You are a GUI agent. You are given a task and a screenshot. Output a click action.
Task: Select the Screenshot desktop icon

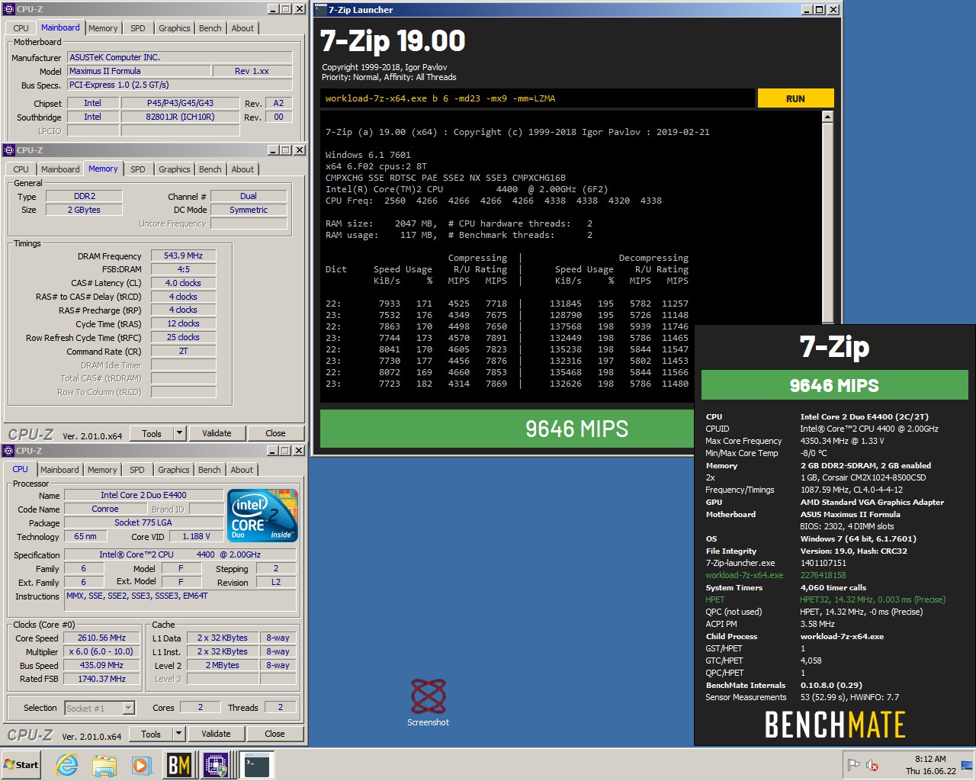[428, 702]
